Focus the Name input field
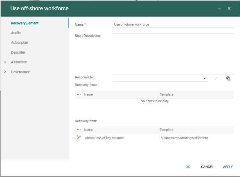The height and width of the screenshot is (177, 240). 173,24
